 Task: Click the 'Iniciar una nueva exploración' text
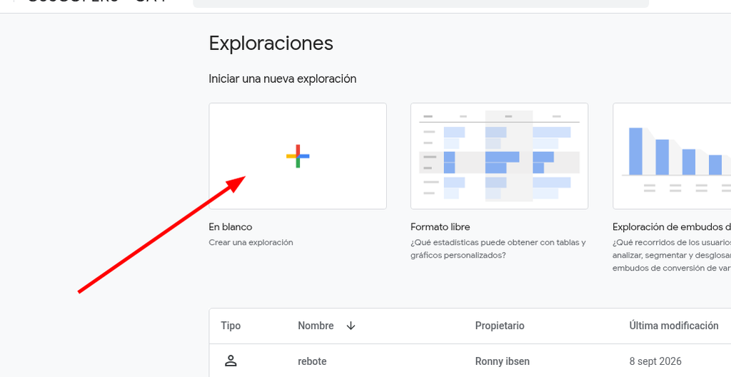[283, 79]
